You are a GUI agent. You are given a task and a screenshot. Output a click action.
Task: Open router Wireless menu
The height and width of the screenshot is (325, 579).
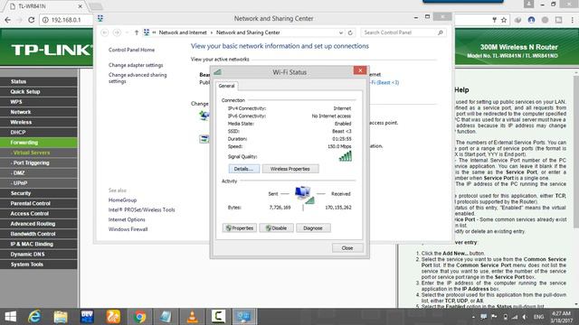tap(39, 122)
